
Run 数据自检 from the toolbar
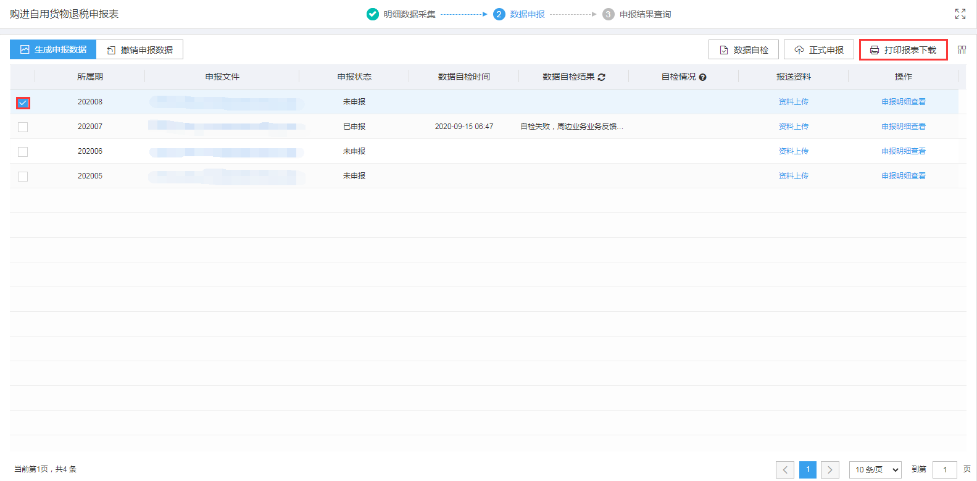coord(744,50)
